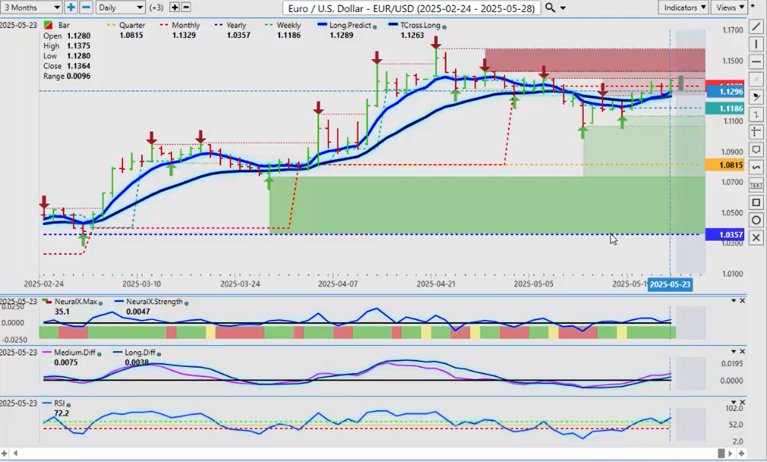This screenshot has width=767, height=462.
Task: Toggle the RSI indicator dot
Action: (68, 405)
